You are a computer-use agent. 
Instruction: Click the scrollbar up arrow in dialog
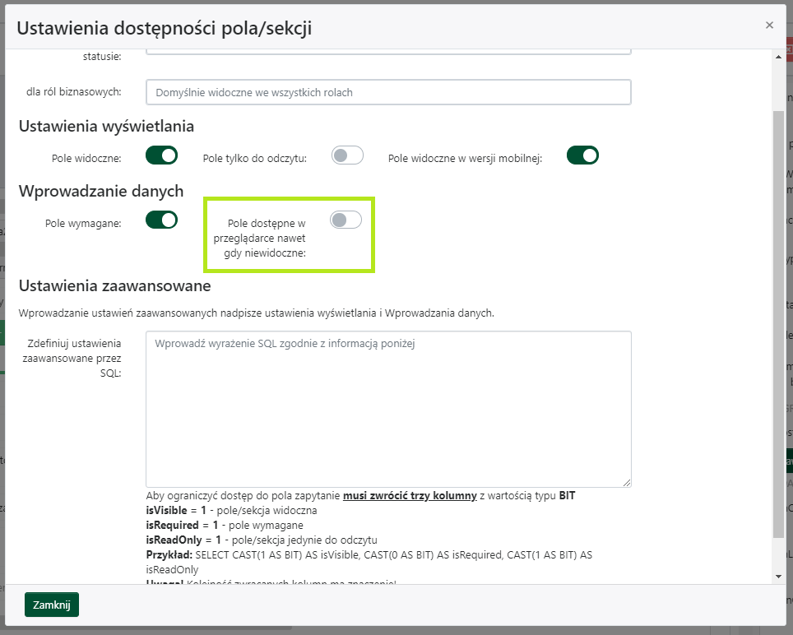[x=778, y=57]
